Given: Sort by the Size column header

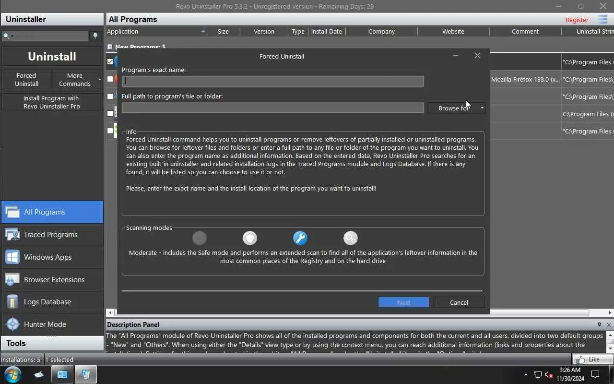Looking at the screenshot, I should pos(223,31).
